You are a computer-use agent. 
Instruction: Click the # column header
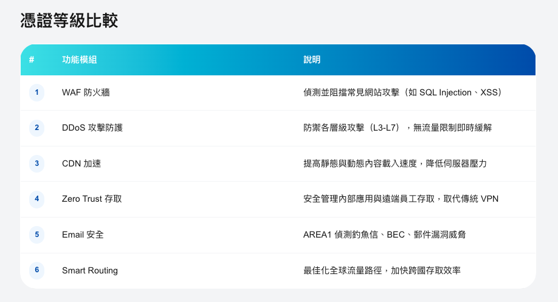point(32,60)
